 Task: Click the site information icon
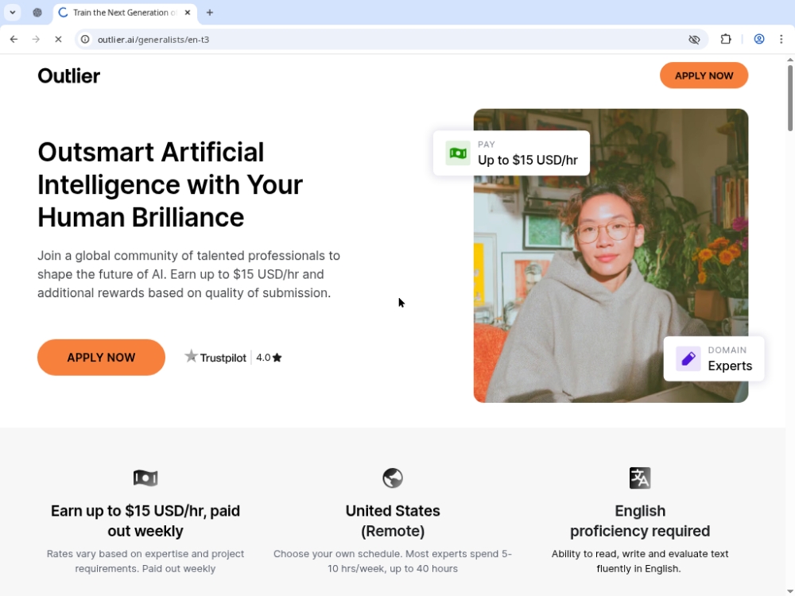coord(86,39)
